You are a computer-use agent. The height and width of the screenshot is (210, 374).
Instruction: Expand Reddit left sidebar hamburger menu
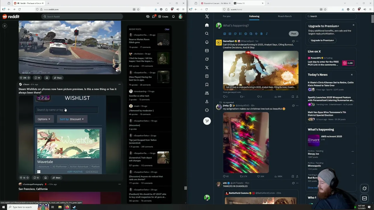coord(5,26)
